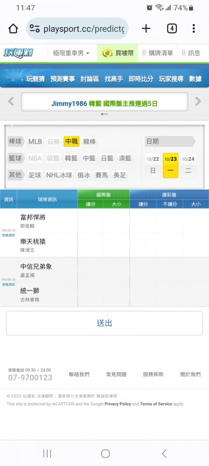This screenshot has height=466, width=209.
Task: Tap the 玩運彩 site logo
Action: click(19, 53)
